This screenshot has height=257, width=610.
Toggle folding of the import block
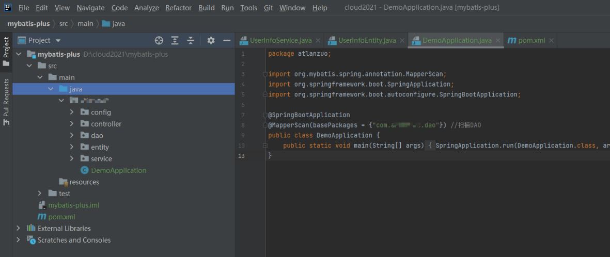(265, 74)
